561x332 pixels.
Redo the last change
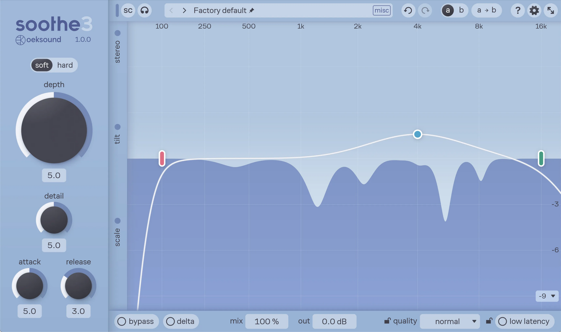[425, 10]
